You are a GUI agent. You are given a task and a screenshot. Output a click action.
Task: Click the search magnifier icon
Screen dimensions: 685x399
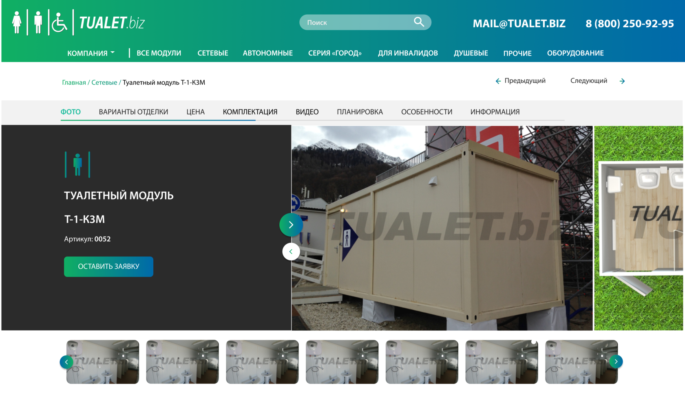419,22
